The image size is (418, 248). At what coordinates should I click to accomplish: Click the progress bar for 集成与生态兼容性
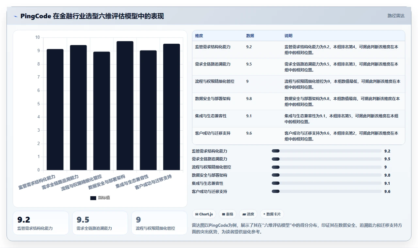tap(327, 183)
